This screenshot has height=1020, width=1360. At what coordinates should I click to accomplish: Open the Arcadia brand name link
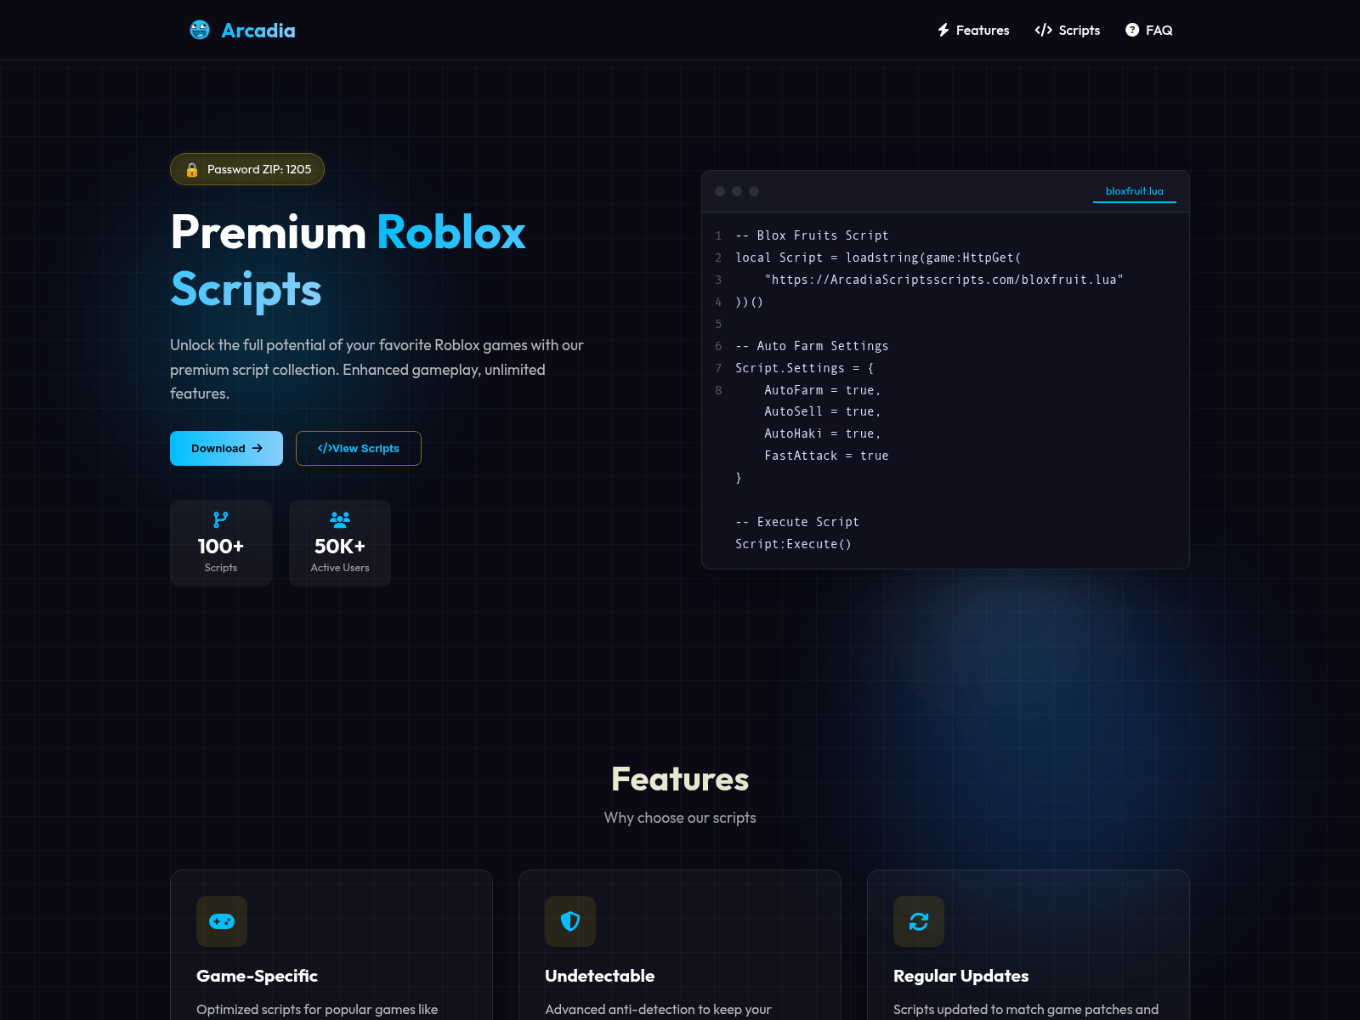[258, 31]
